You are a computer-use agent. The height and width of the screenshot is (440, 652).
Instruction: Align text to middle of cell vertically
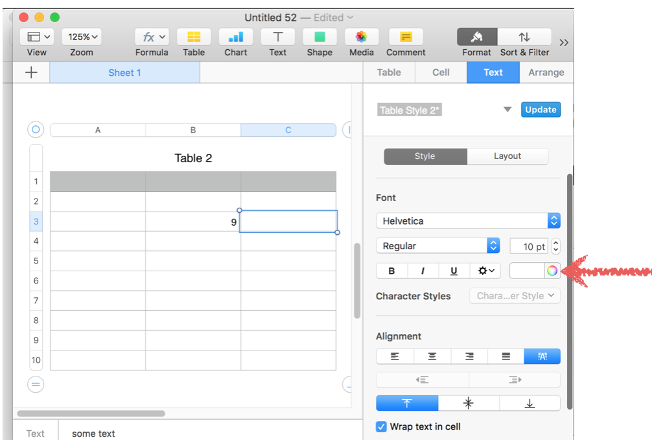[x=469, y=403]
